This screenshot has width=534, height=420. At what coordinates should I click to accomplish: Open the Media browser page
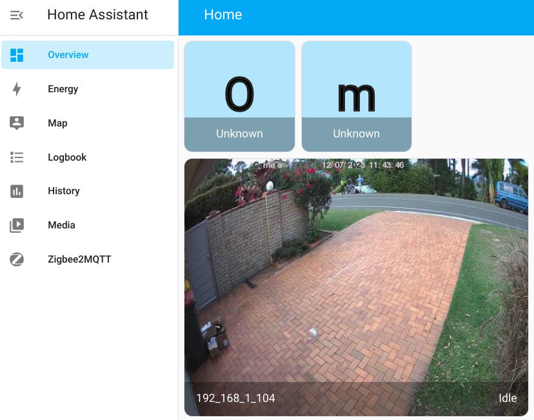61,225
